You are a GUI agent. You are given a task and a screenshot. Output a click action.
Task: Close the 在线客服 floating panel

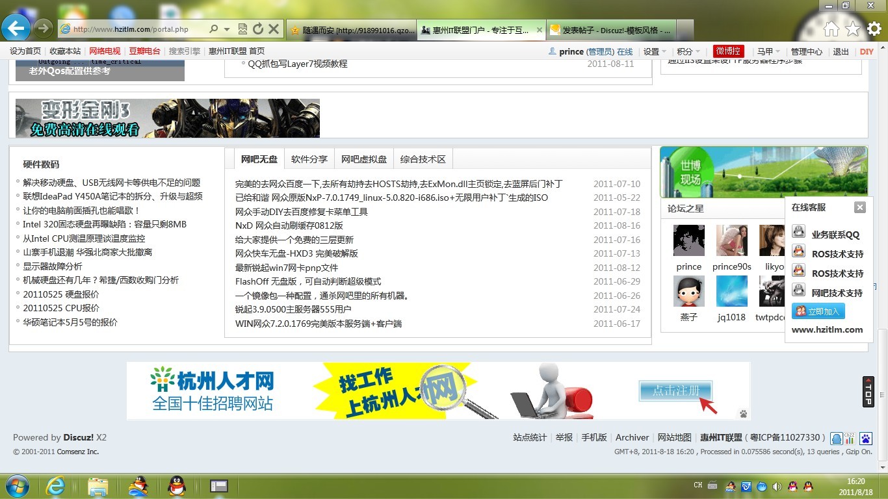pos(859,207)
